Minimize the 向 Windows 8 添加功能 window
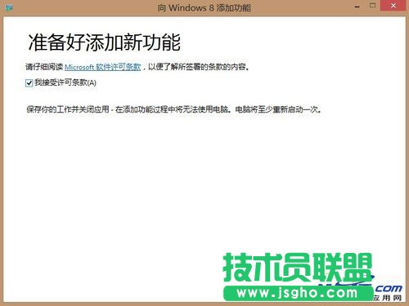409x306 pixels. (357, 7)
